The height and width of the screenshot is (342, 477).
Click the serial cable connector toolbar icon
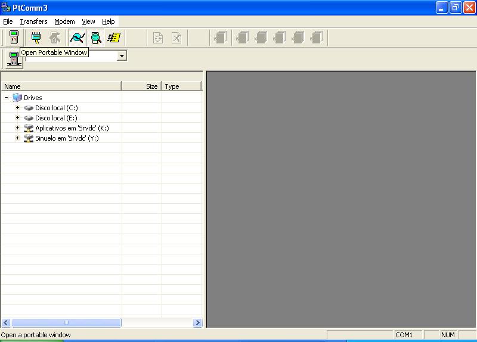[x=36, y=38]
